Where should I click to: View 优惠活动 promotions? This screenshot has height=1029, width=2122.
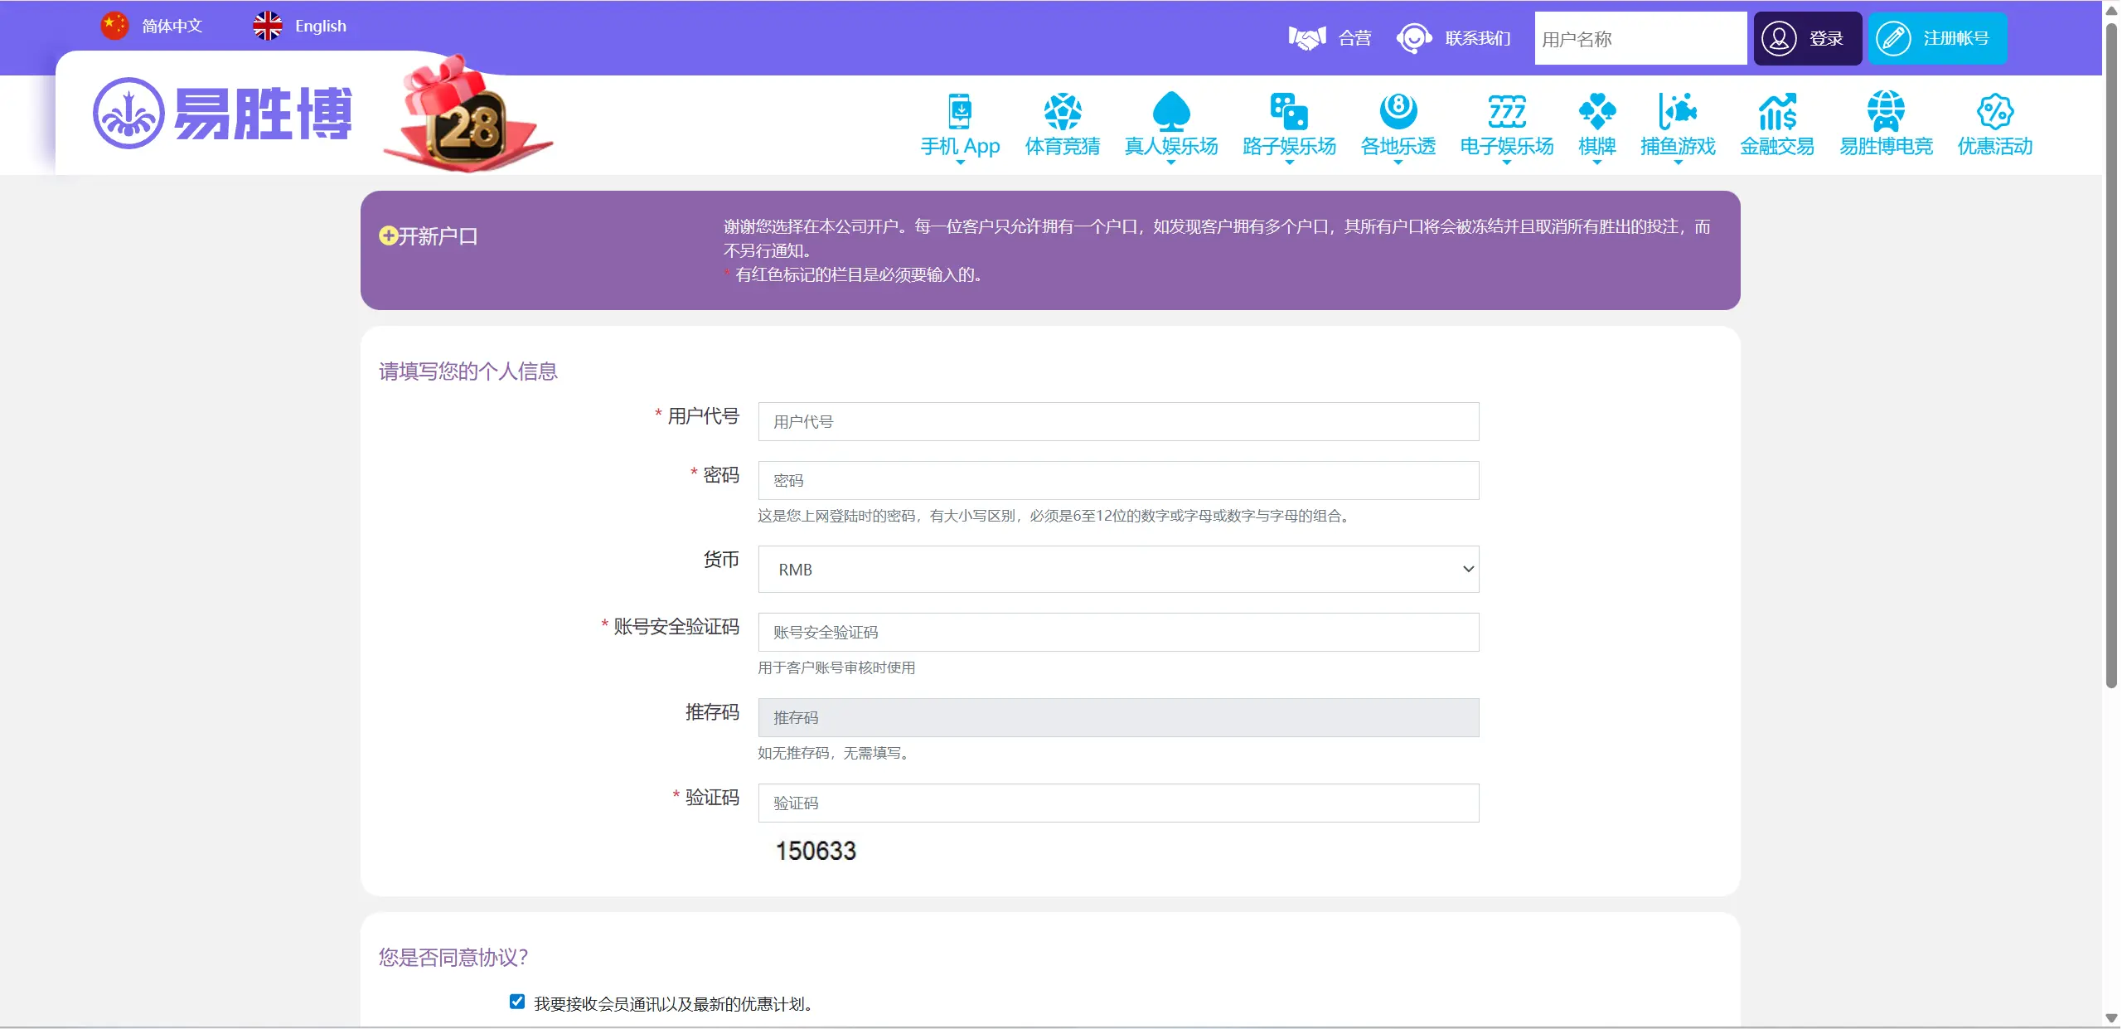pos(1994,124)
